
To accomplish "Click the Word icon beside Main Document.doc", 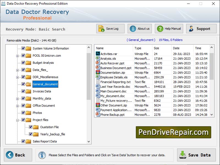I will pyautogui.click(x=98, y=91).
